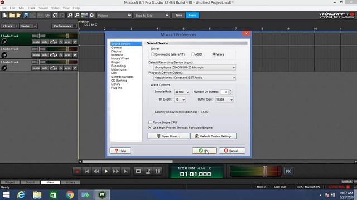This screenshot has width=357, height=200.
Task: Click the Default Device Settings button
Action: (x=213, y=136)
